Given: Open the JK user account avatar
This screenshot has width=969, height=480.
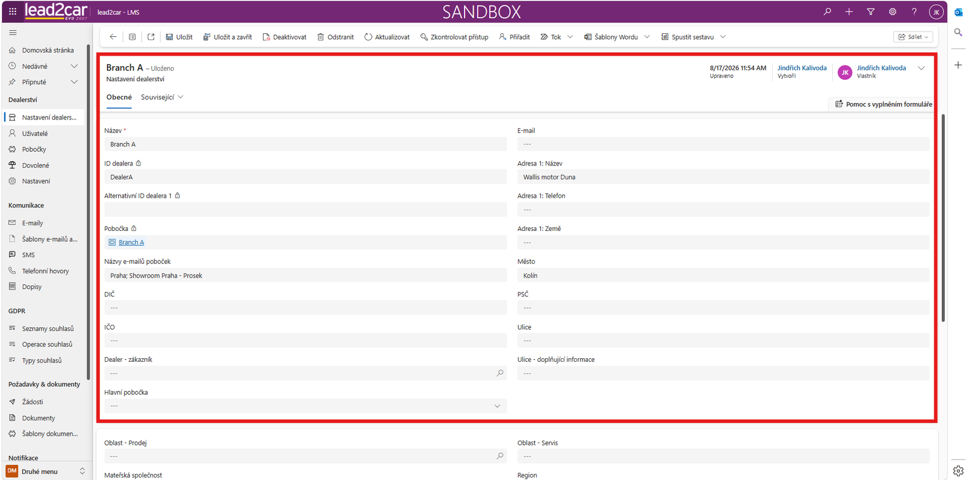Looking at the screenshot, I should tap(936, 12).
